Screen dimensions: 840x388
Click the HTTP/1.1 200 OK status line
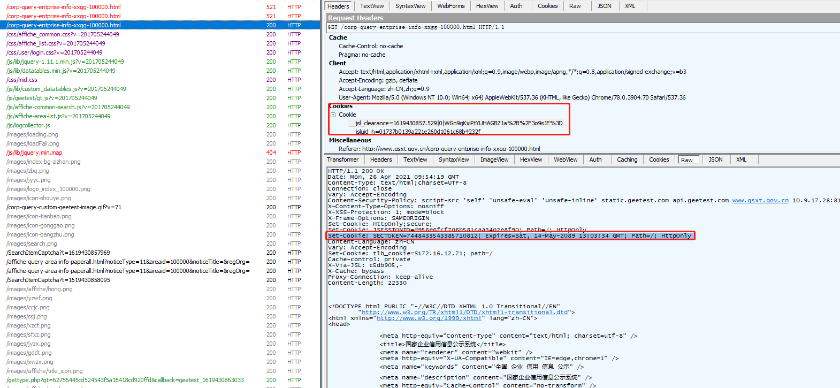[356, 171]
